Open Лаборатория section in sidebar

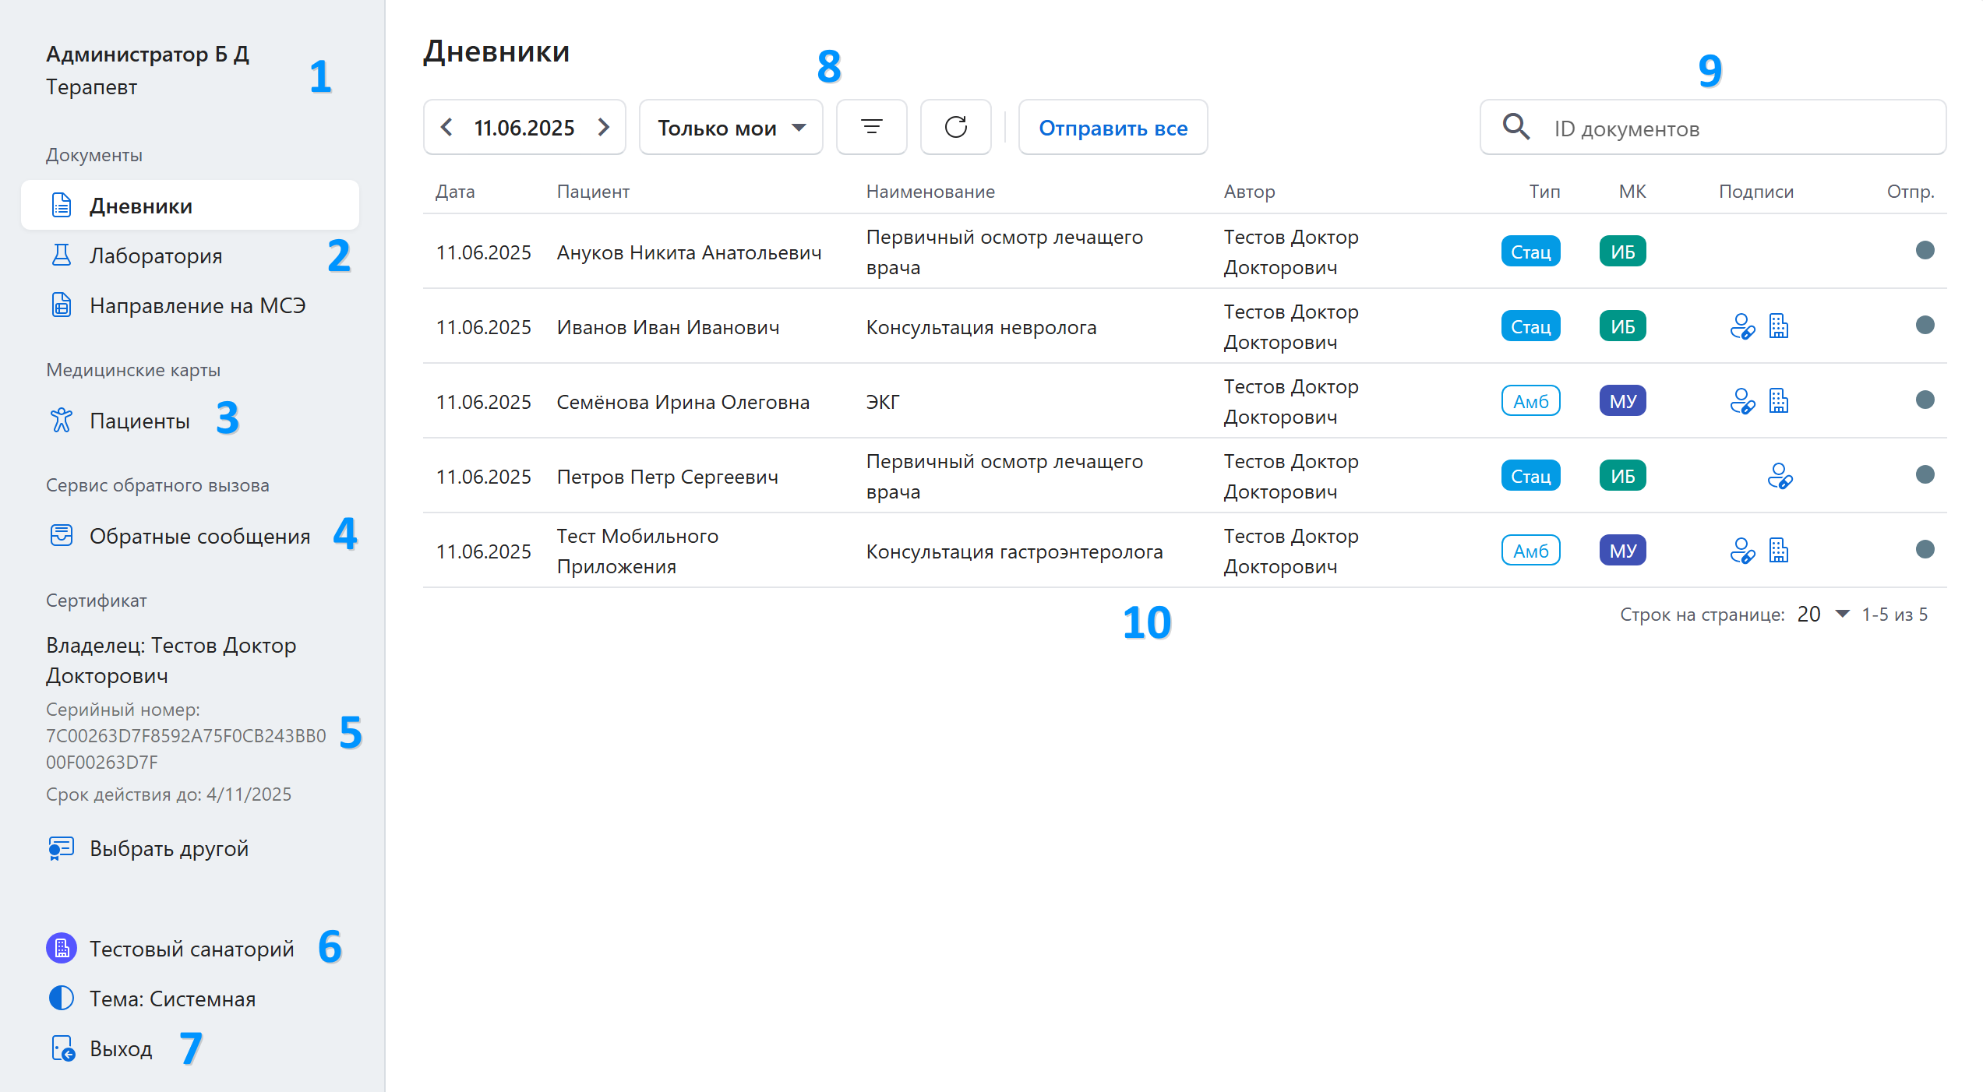pos(156,255)
